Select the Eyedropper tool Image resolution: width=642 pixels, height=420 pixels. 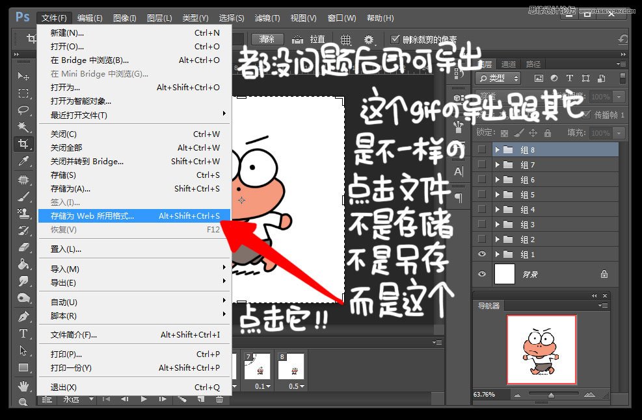click(23, 161)
